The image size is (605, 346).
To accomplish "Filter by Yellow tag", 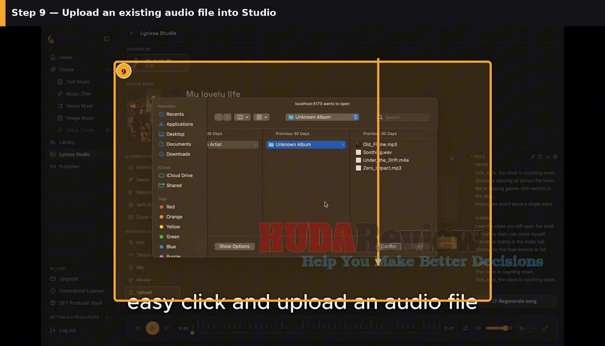I will (170, 227).
